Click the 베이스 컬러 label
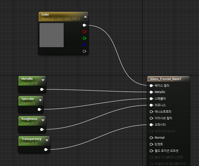Viewport: 199px width, 166px height. tap(162, 86)
